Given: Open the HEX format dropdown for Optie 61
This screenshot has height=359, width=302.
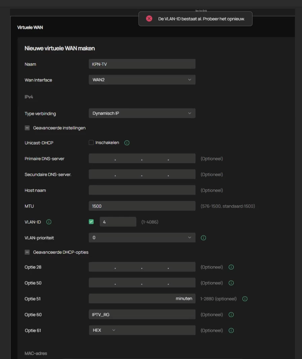Looking at the screenshot, I should [x=104, y=330].
